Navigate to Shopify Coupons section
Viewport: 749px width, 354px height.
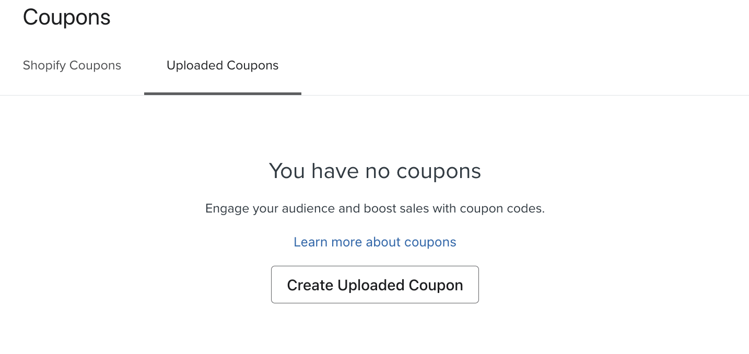pos(72,65)
